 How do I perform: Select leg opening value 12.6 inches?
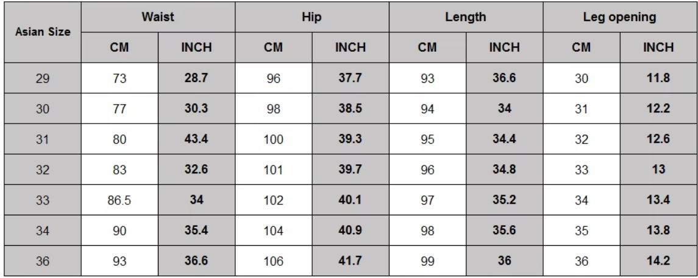coord(658,139)
